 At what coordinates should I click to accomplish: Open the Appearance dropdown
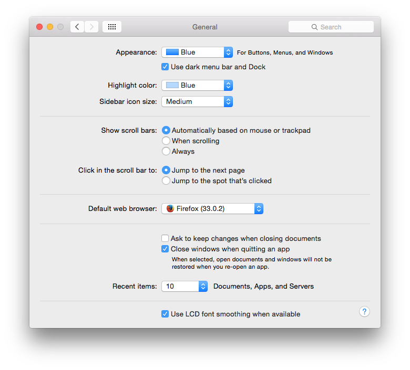coord(197,52)
